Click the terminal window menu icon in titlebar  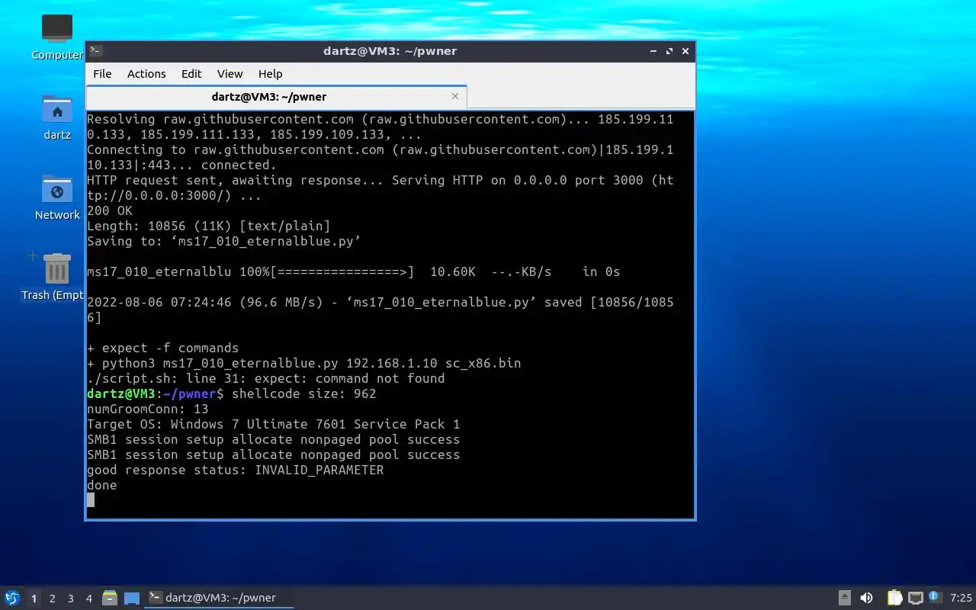coord(96,51)
